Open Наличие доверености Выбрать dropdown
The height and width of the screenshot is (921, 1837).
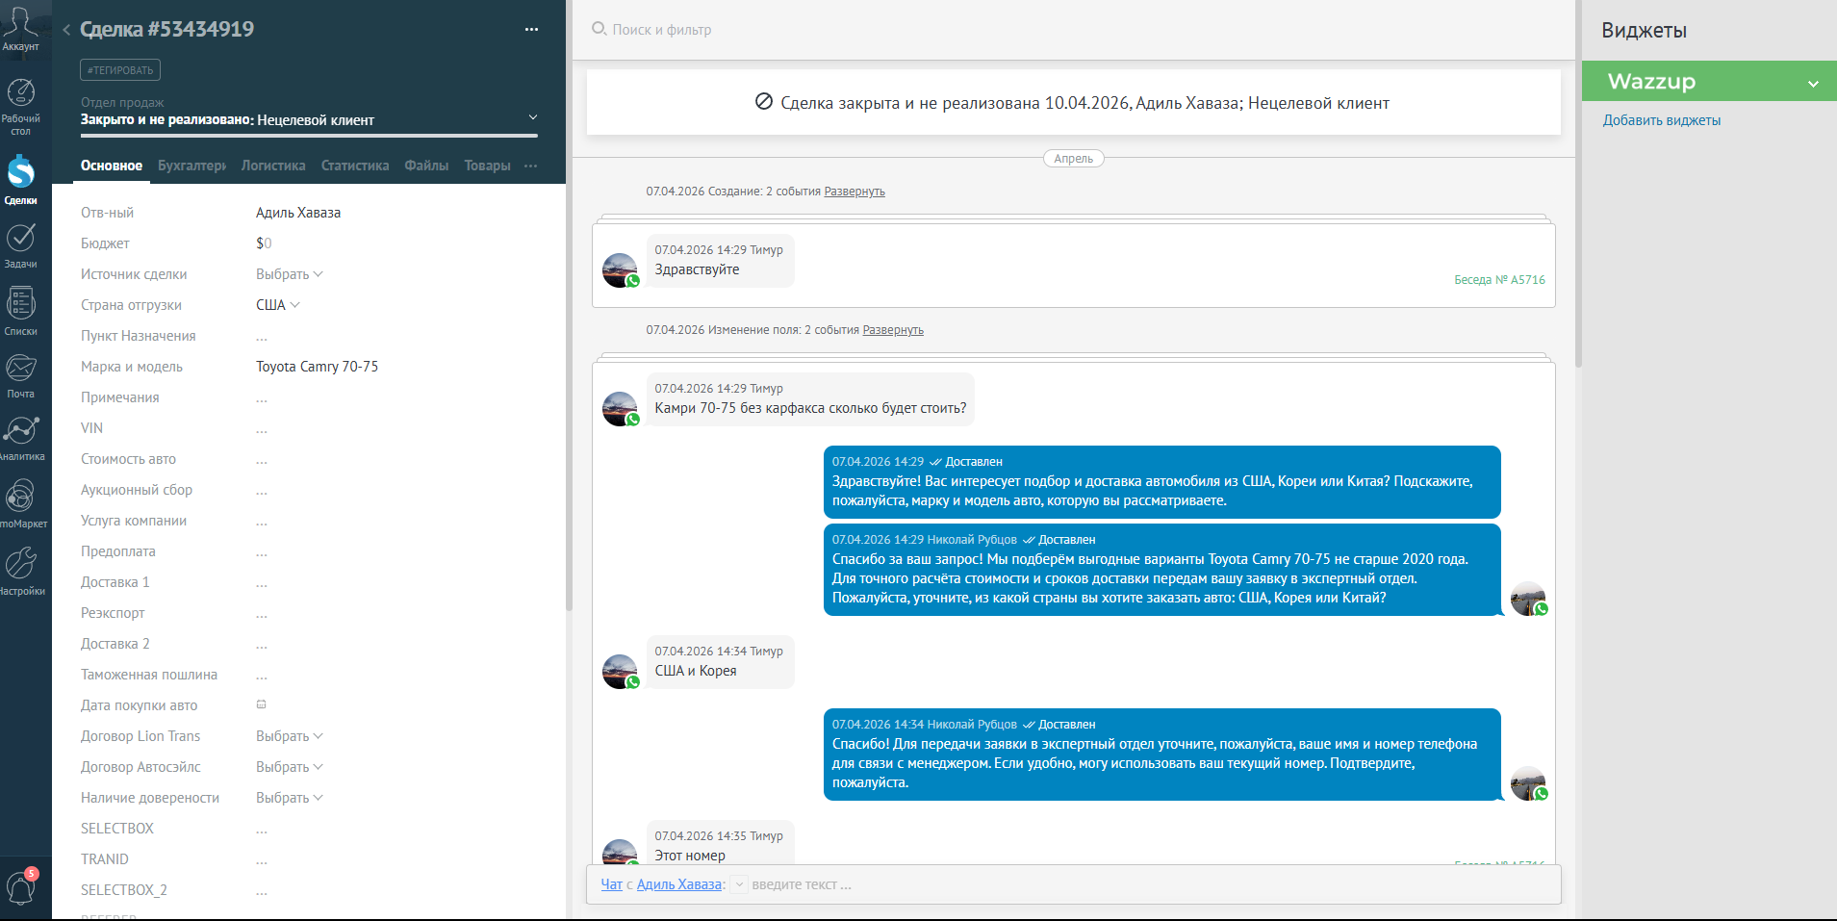click(289, 798)
